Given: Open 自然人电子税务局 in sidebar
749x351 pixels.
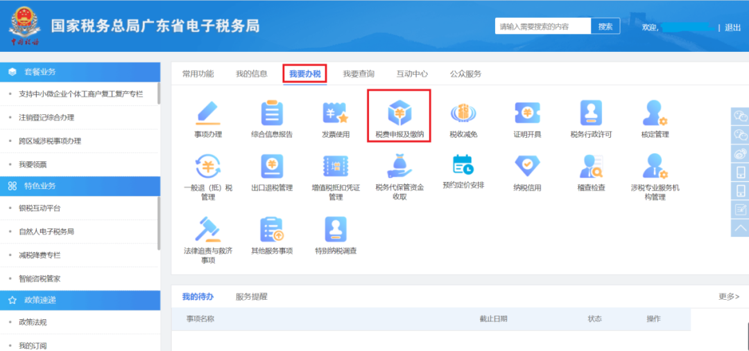Looking at the screenshot, I should pos(46,232).
